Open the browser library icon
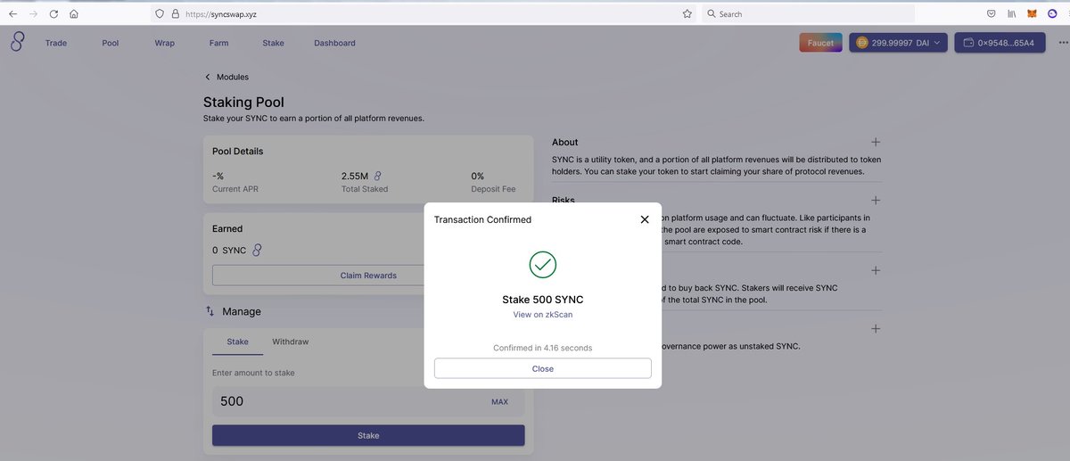 click(x=1012, y=14)
